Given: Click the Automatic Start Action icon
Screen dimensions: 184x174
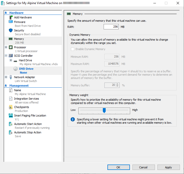Looking at the screenshot, I should (11, 124).
